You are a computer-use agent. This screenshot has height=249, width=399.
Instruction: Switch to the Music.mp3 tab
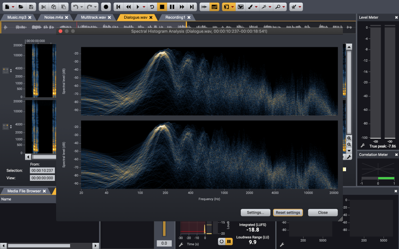(17, 18)
